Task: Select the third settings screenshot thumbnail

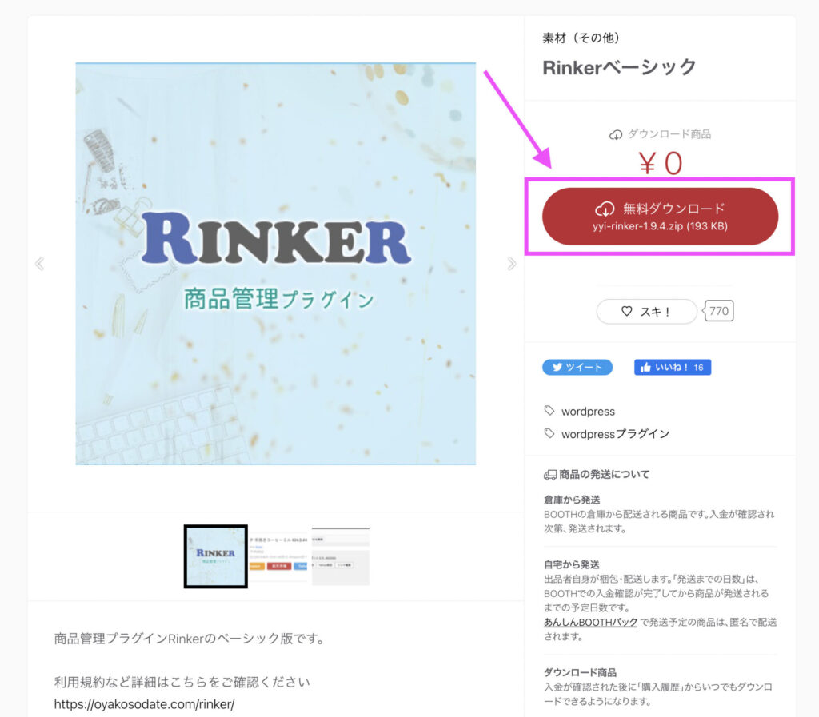Action: click(341, 556)
